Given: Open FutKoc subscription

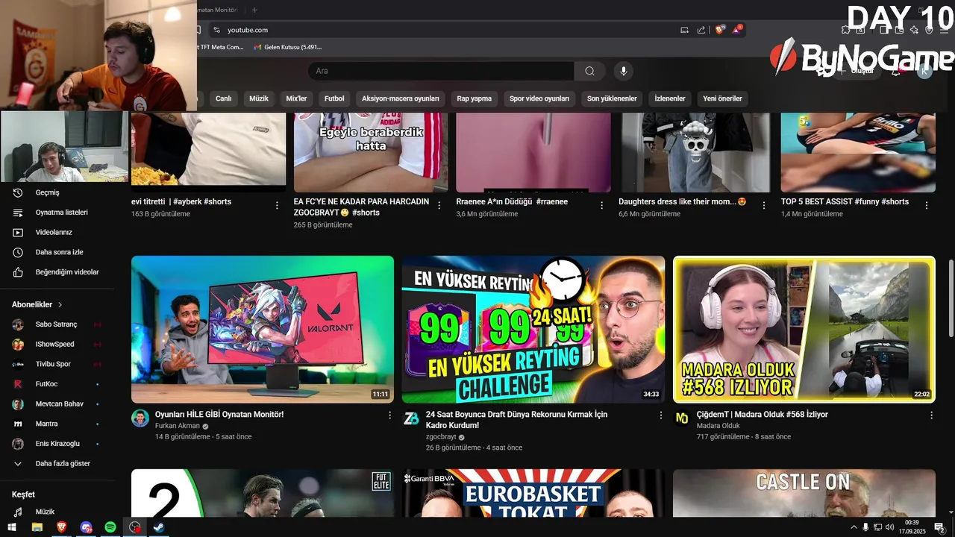Looking at the screenshot, I should click(46, 384).
